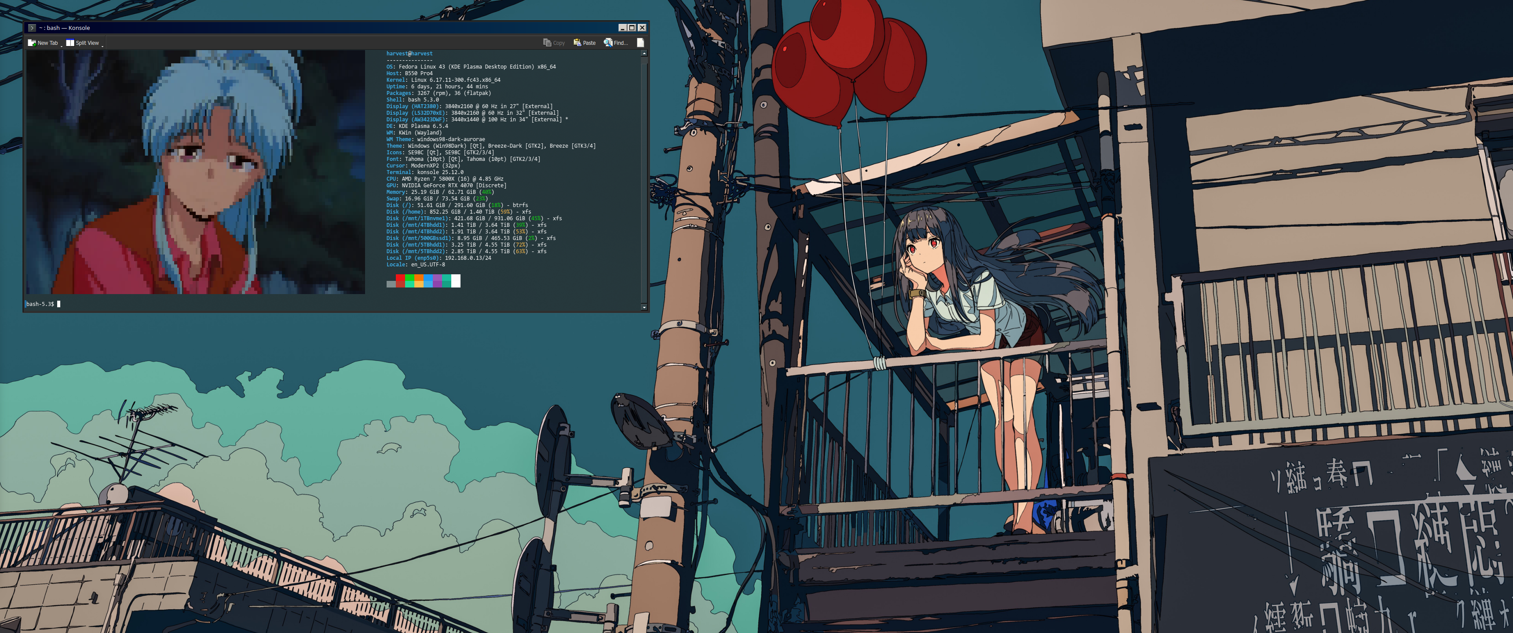The width and height of the screenshot is (1513, 633).
Task: Click the Split View toolbar icon
Action: click(x=70, y=43)
